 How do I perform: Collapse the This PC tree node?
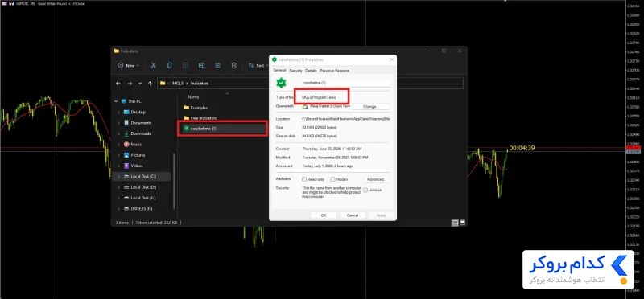point(116,101)
